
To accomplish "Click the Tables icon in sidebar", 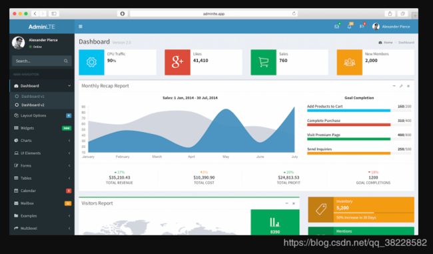I will tap(16, 178).
